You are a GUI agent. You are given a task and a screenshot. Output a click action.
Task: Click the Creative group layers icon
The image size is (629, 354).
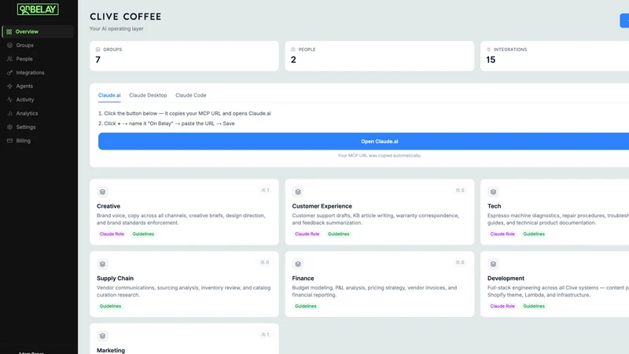point(102,192)
